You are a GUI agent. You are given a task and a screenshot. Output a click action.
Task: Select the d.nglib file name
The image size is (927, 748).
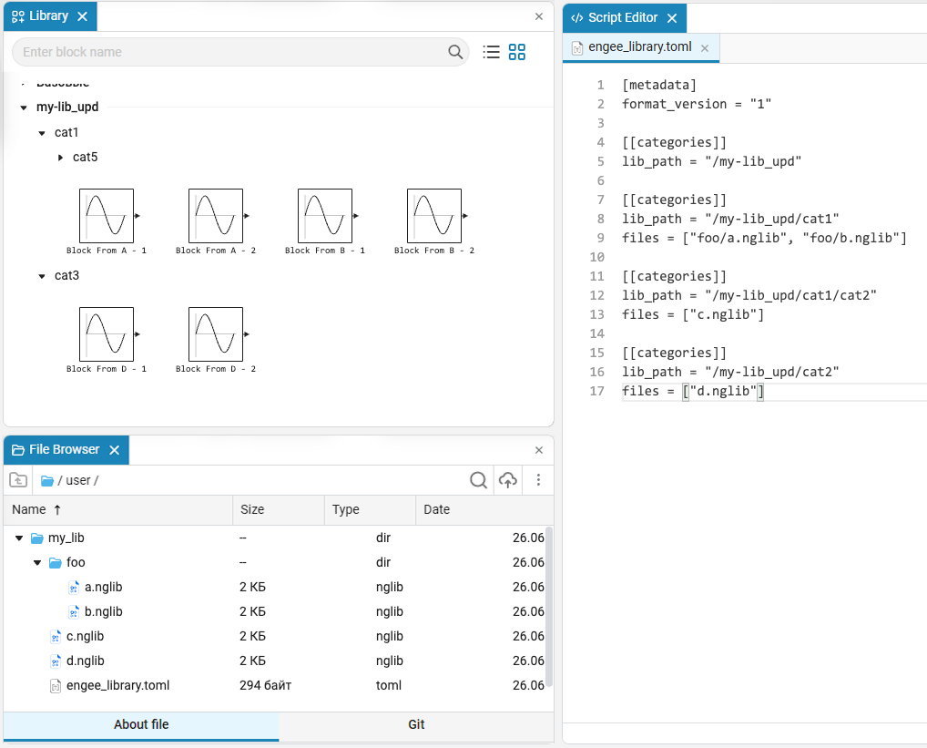coord(85,661)
